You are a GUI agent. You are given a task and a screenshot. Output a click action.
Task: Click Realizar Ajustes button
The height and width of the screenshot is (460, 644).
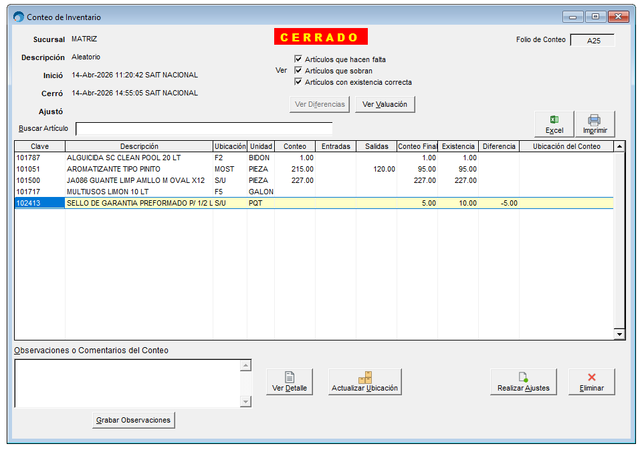pos(523,382)
